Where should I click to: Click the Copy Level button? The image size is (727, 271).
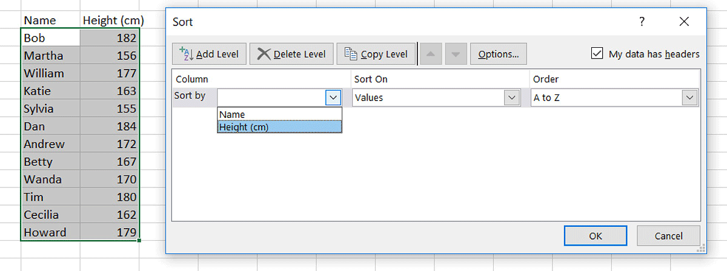pyautogui.click(x=376, y=54)
